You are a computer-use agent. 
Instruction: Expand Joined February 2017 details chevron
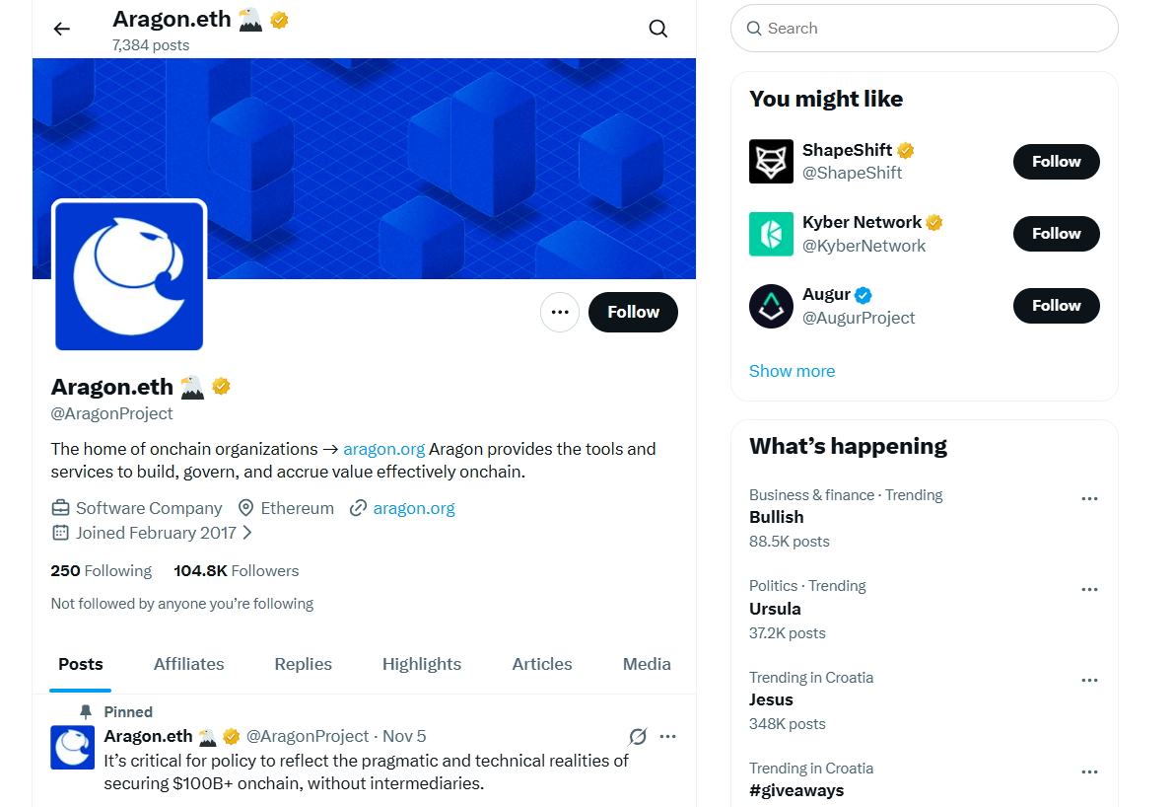click(x=247, y=533)
